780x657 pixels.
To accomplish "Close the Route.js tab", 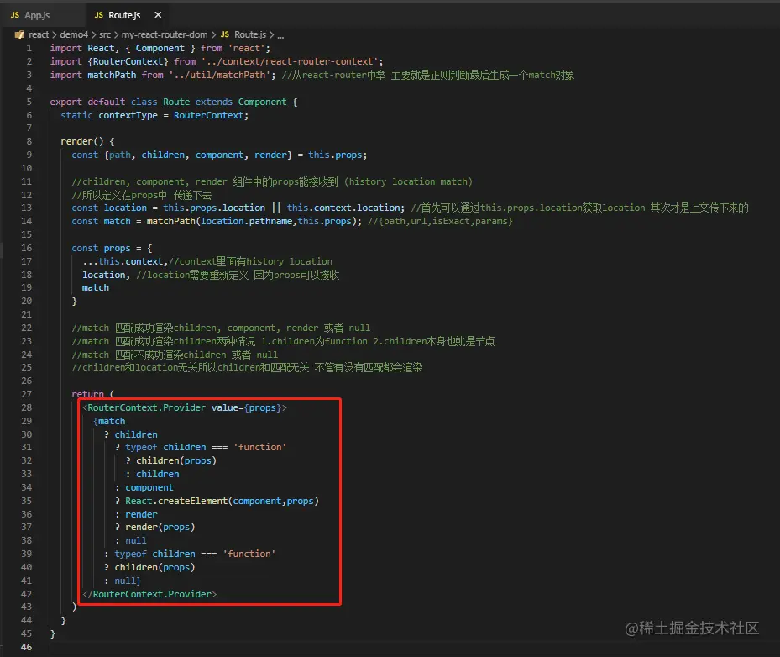I will point(158,15).
